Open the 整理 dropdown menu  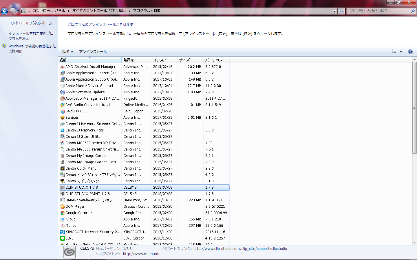pos(67,52)
